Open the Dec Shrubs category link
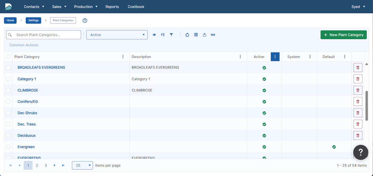 click(x=27, y=113)
